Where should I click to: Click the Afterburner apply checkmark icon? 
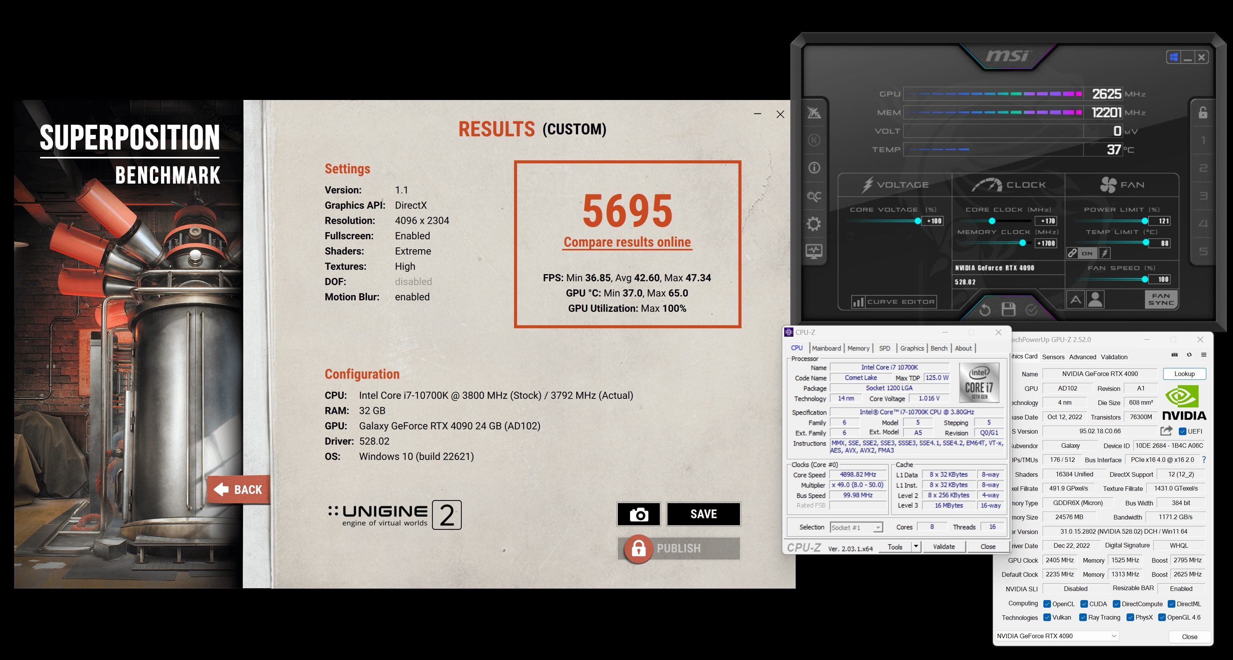tap(1032, 310)
